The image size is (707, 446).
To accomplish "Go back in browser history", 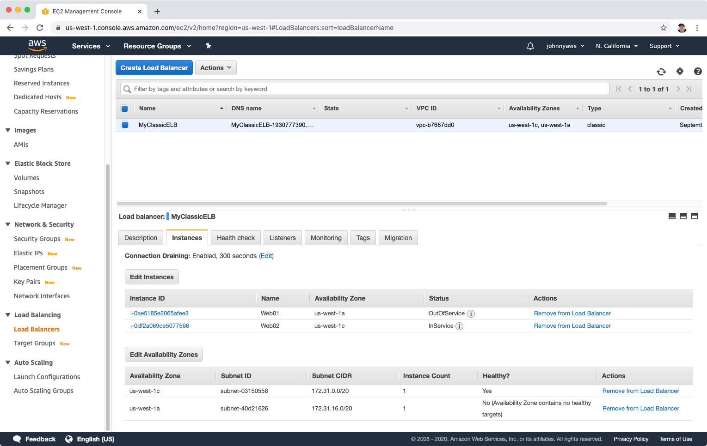I will (10, 28).
